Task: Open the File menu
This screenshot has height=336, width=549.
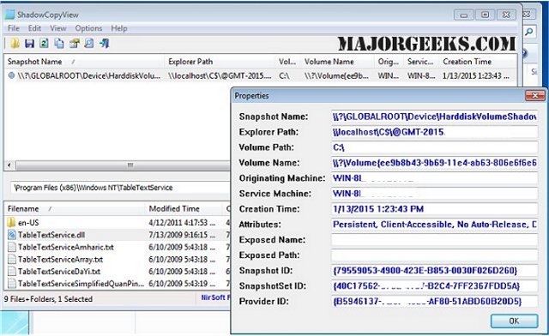Action: pos(14,28)
